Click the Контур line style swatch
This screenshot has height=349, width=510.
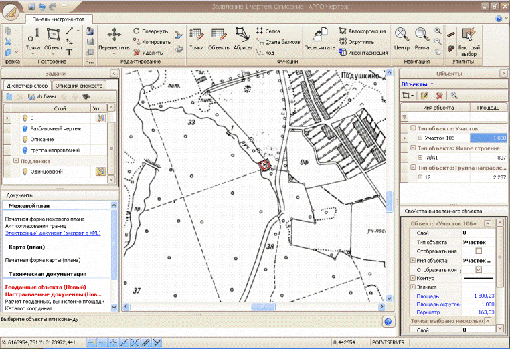click(x=479, y=279)
